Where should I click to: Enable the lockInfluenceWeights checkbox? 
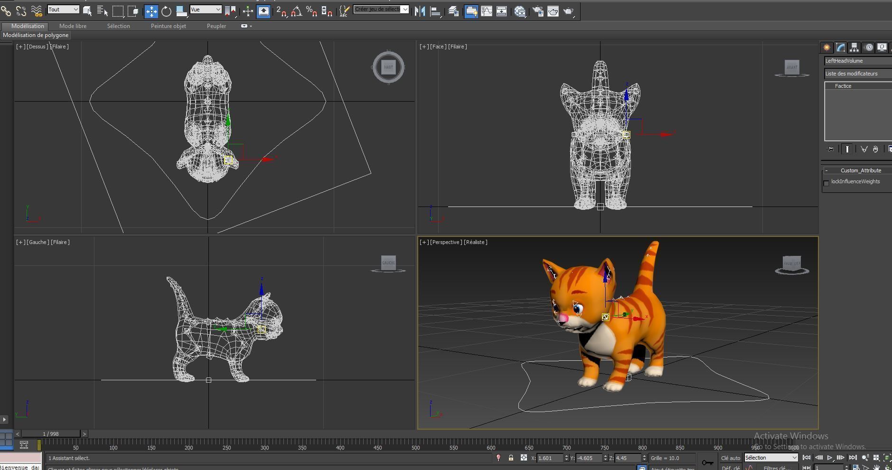tap(826, 183)
